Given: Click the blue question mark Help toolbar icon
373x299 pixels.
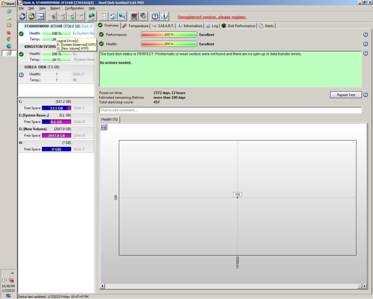Looking at the screenshot, I should [155, 16].
